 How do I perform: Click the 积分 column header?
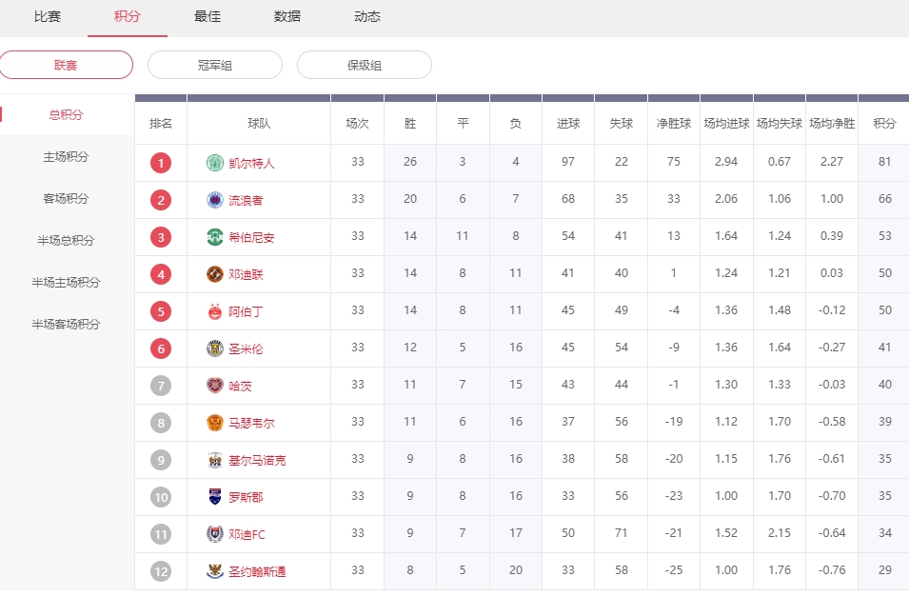tap(884, 124)
